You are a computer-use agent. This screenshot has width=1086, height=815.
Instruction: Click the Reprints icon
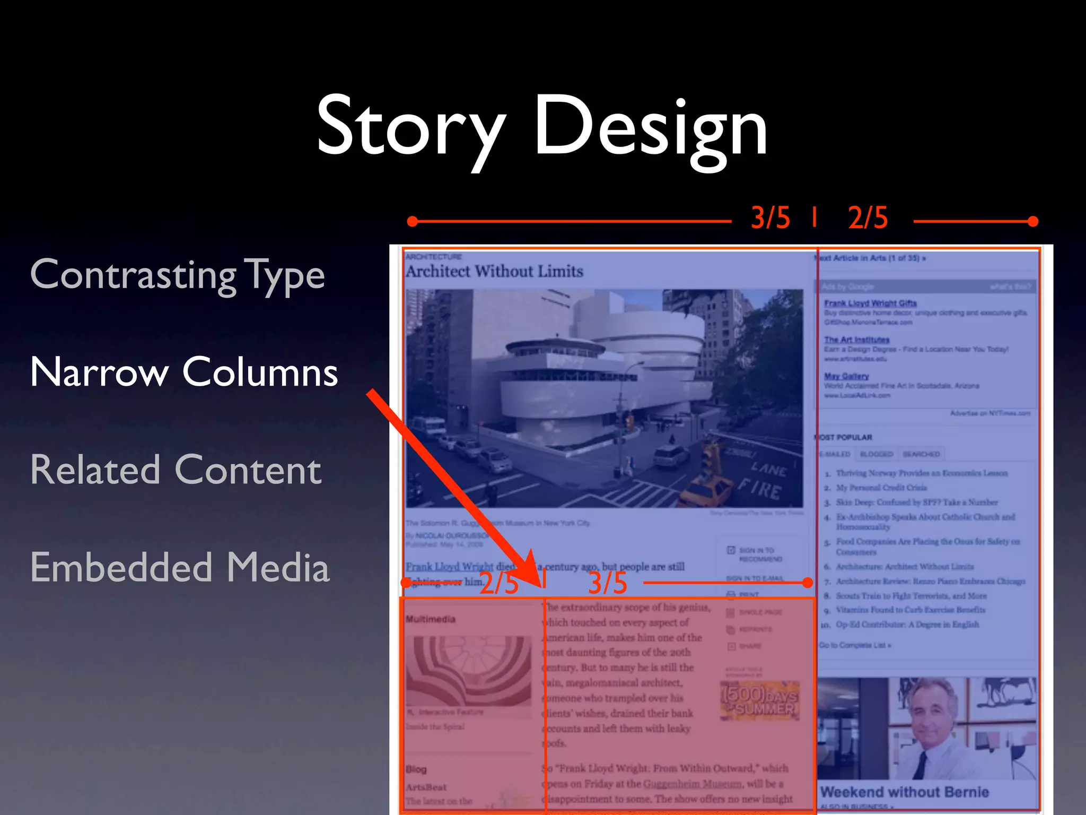click(731, 630)
